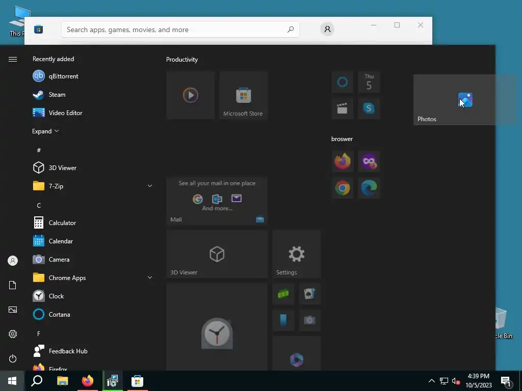Open Documents from the Start rail
The height and width of the screenshot is (391, 522).
point(13,285)
